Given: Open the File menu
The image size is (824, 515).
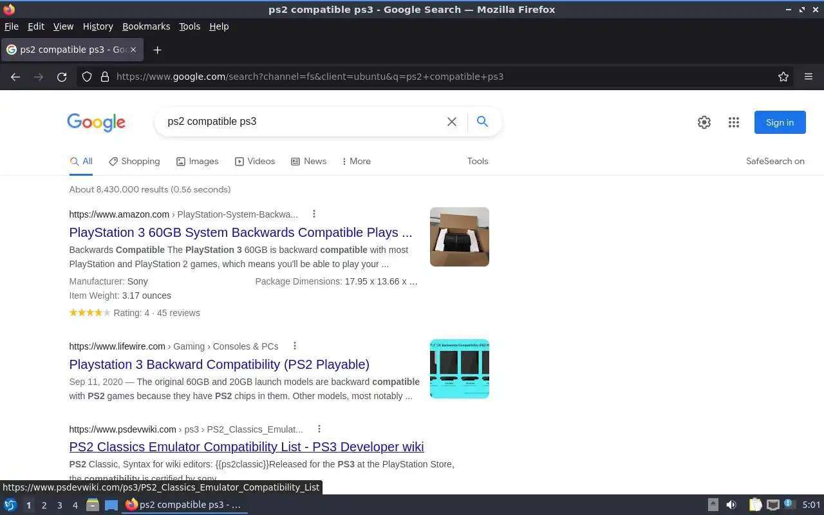Looking at the screenshot, I should 12,26.
